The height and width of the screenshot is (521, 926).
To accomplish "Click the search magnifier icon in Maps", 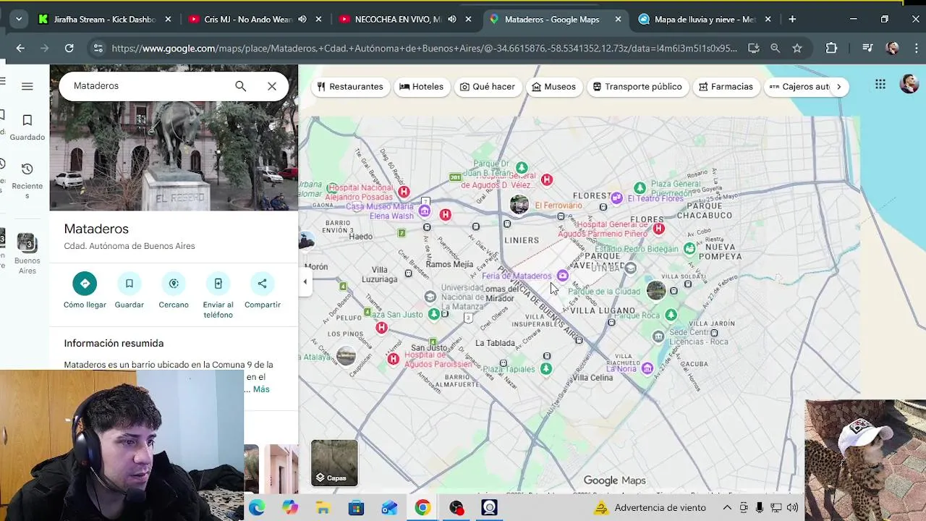I will coord(240,86).
